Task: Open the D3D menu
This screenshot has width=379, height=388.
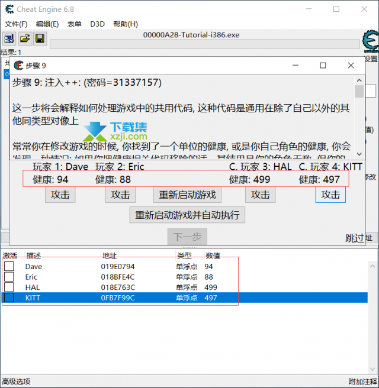Action: (x=97, y=24)
